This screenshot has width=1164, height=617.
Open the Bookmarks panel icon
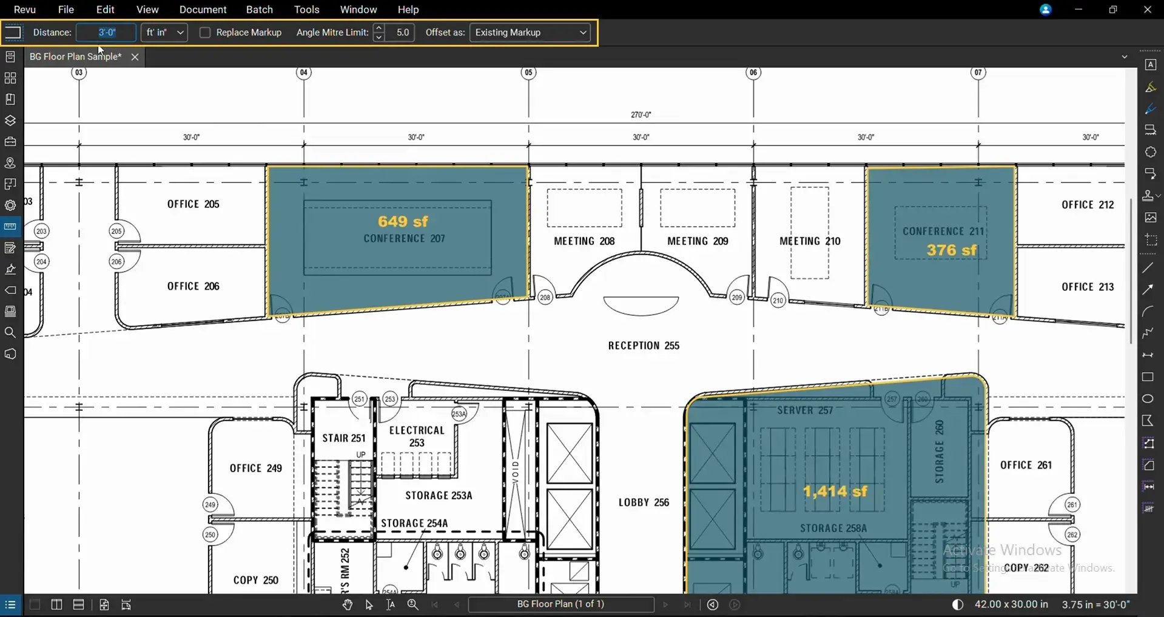click(10, 99)
